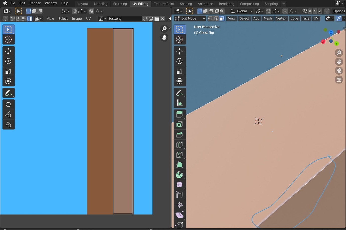Image resolution: width=346 pixels, height=230 pixels.
Task: Open the Edit Mode dropdown
Action: (190, 18)
